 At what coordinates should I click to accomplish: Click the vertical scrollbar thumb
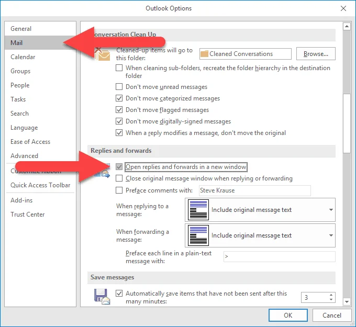[347, 123]
